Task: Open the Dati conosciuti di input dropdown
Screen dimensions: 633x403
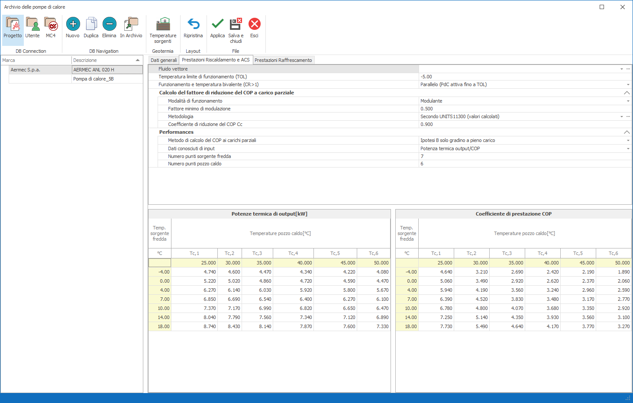Action: coord(628,148)
